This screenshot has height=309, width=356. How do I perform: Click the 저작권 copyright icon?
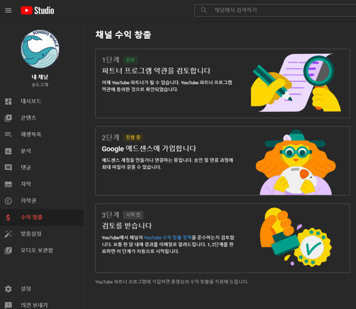[8, 201]
